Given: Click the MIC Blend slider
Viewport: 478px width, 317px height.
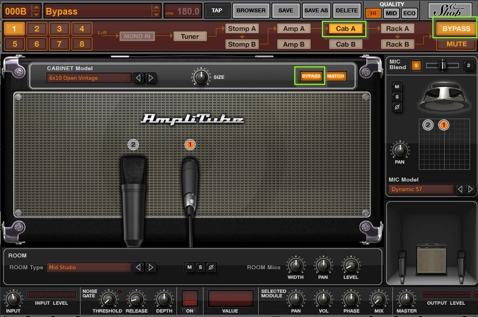Looking at the screenshot, I should pyautogui.click(x=442, y=66).
